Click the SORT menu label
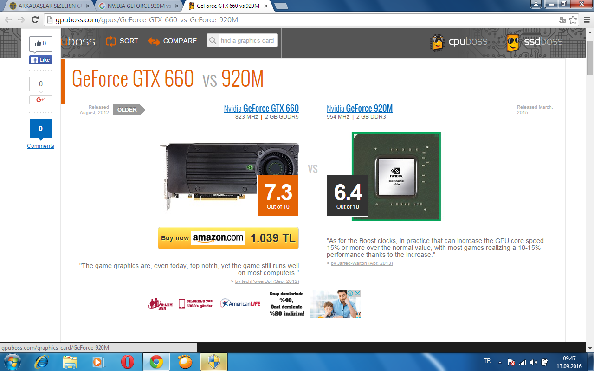 (129, 41)
